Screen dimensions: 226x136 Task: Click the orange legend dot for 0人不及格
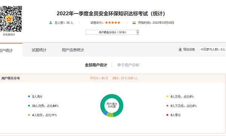click(x=167, y=106)
